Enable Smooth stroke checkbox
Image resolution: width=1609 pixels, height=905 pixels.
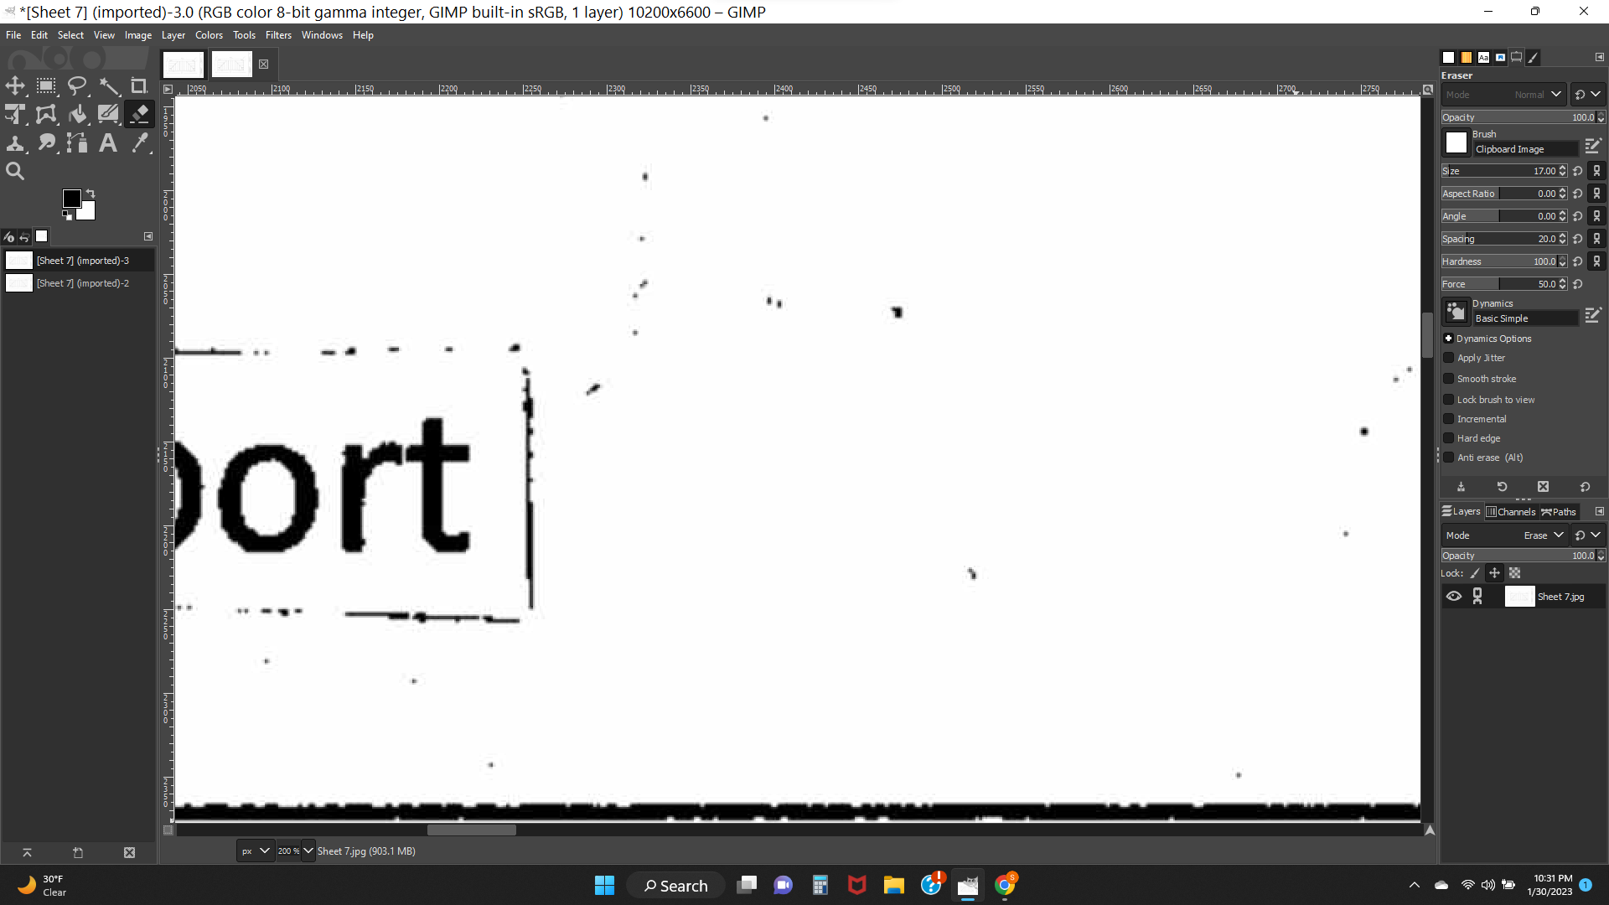pos(1448,379)
